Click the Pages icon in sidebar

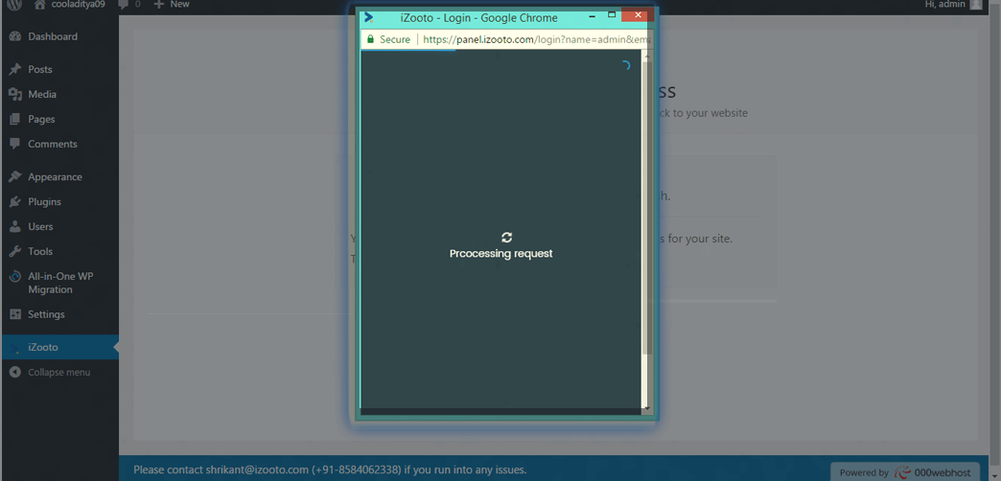pyautogui.click(x=15, y=119)
